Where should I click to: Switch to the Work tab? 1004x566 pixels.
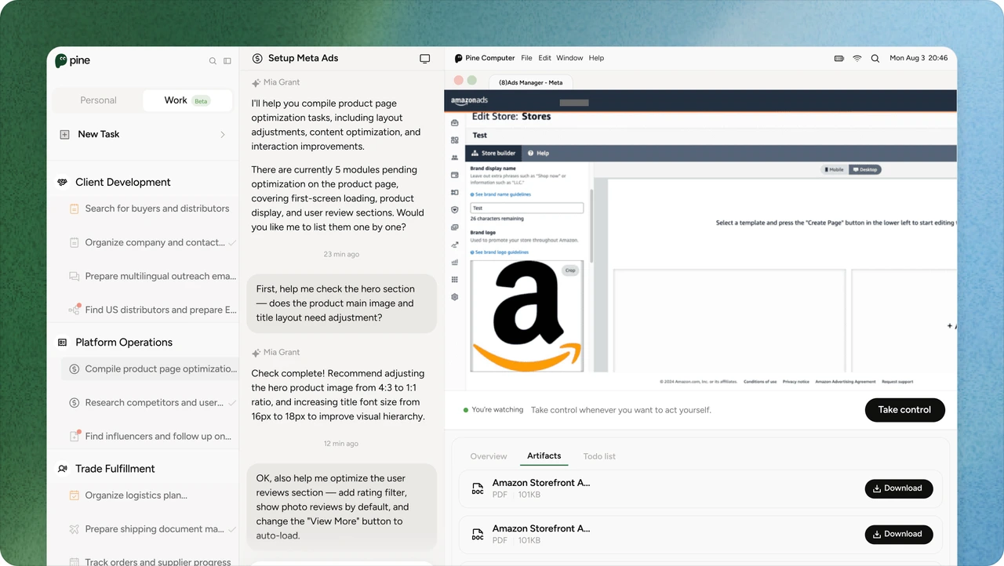(x=187, y=100)
